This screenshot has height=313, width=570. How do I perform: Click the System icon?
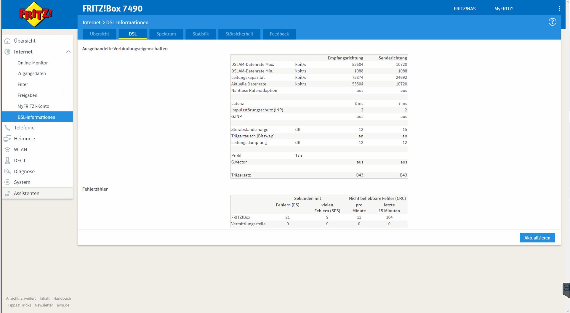(7, 182)
